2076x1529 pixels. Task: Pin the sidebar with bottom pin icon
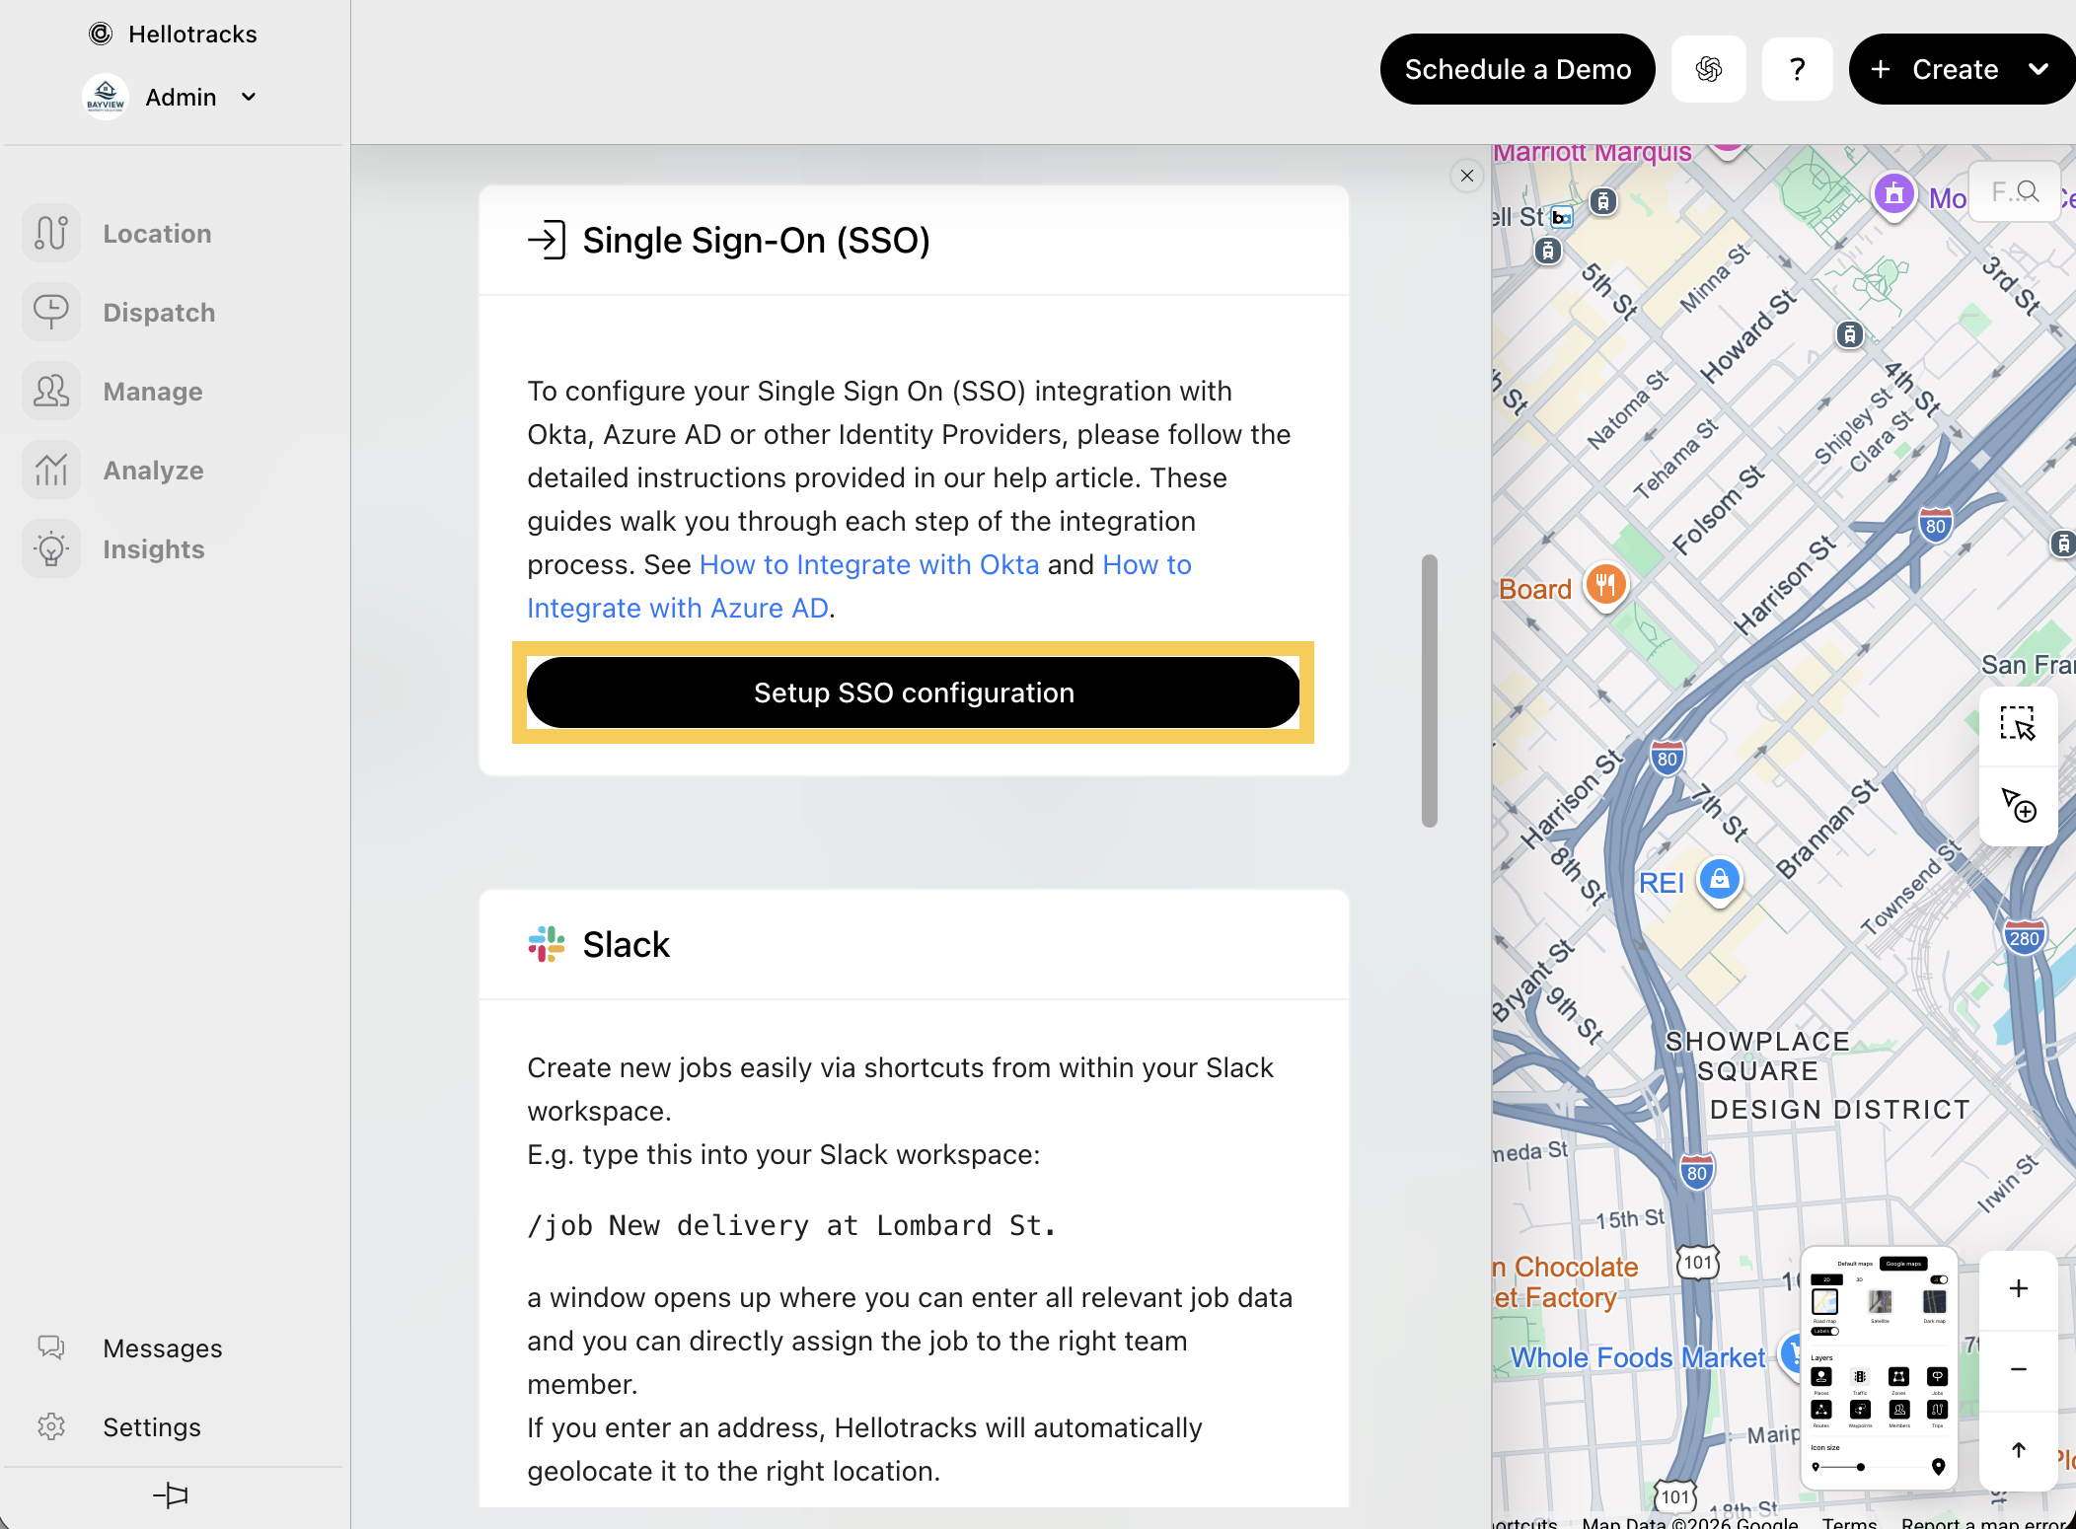(171, 1495)
